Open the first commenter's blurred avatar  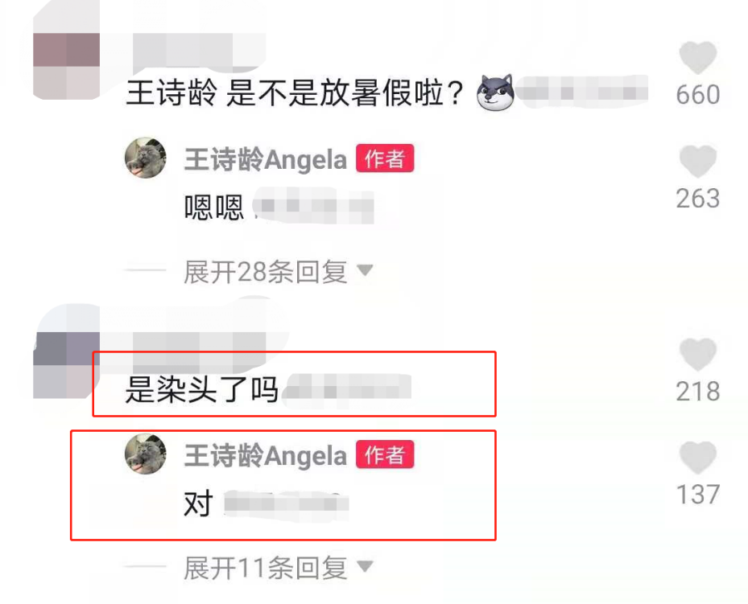(x=66, y=66)
